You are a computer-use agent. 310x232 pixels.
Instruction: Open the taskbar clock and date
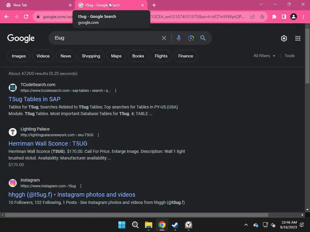pyautogui.click(x=289, y=225)
